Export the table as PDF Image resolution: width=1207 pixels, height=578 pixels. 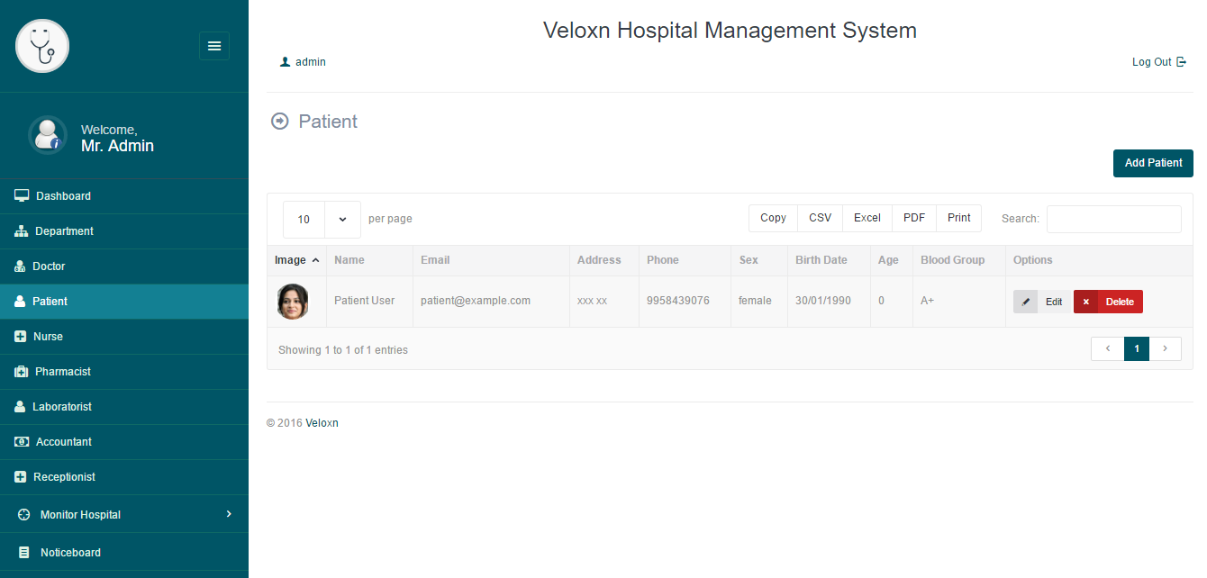point(913,218)
